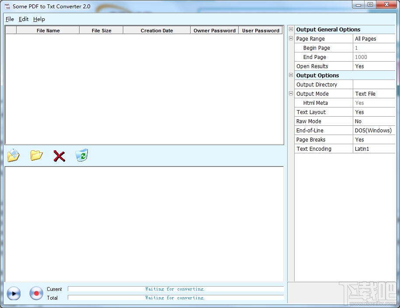Select the End Page property label
The width and height of the screenshot is (400, 308).
[x=315, y=57]
